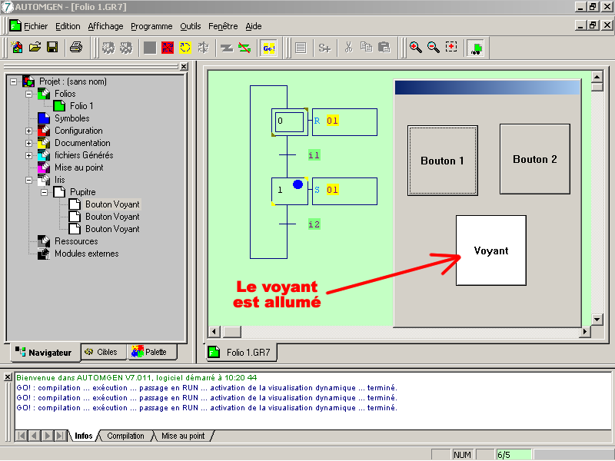Open the Affichage menu

[x=105, y=26]
